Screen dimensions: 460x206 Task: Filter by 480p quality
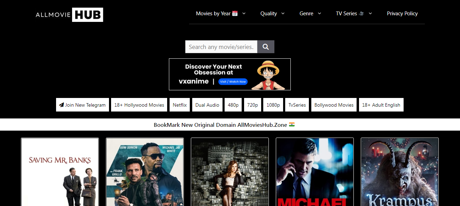[233, 105]
